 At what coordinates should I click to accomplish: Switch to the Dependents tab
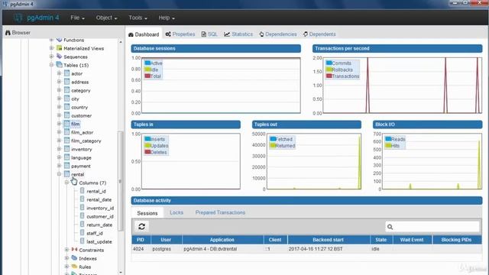[x=319, y=34]
